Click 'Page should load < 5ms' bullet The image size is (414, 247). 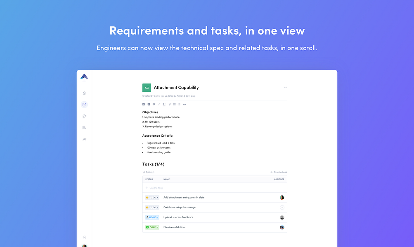pos(161,143)
